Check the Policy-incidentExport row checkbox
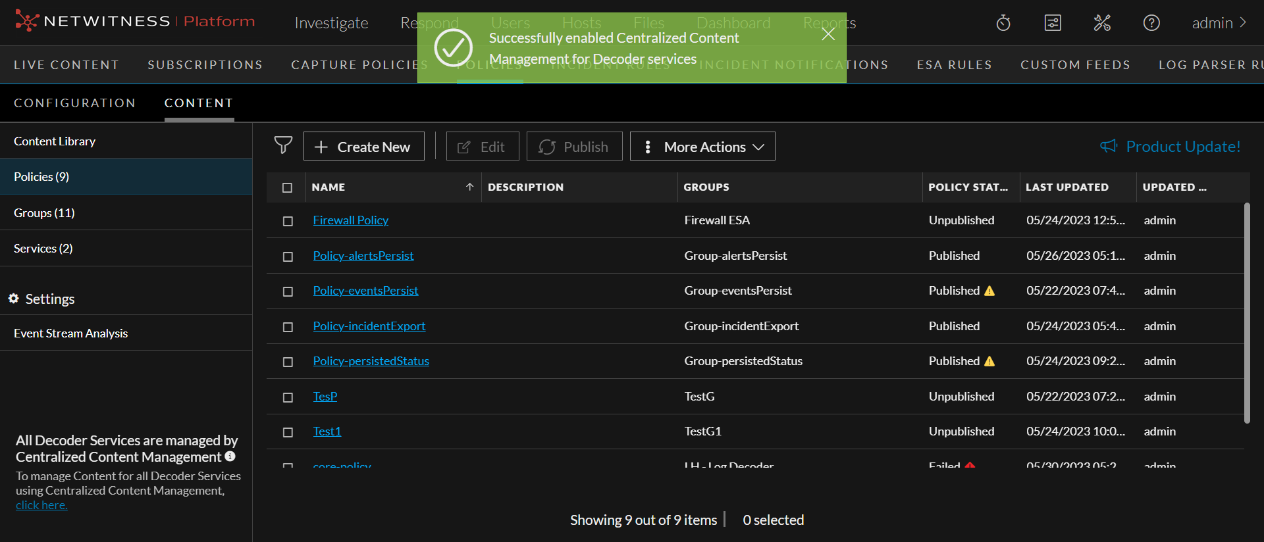Viewport: 1264px width, 542px height. click(288, 327)
